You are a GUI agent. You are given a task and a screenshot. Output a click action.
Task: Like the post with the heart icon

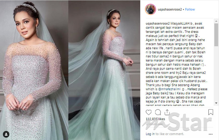pos(149,112)
